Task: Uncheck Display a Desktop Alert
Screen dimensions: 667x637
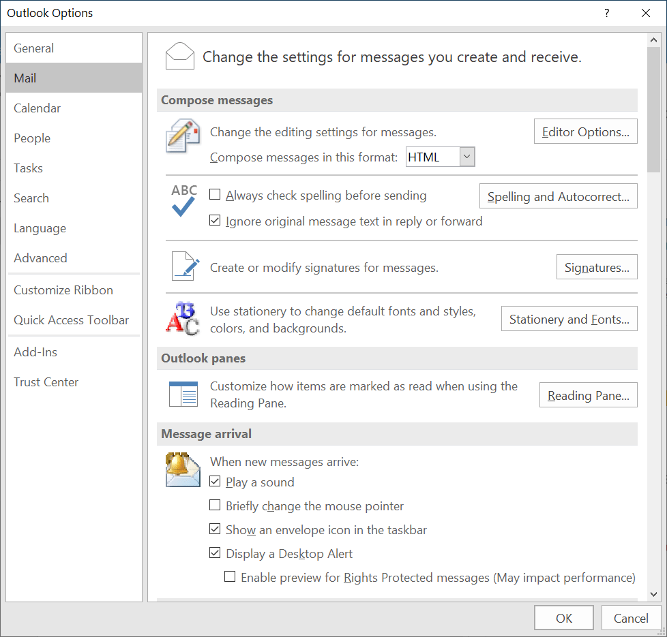Action: click(x=215, y=553)
